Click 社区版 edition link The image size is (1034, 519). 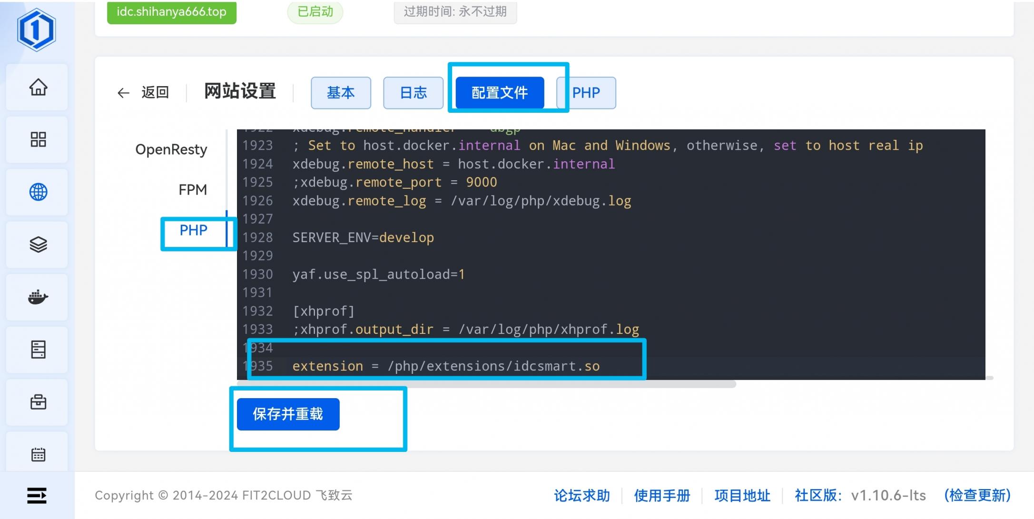tap(818, 495)
